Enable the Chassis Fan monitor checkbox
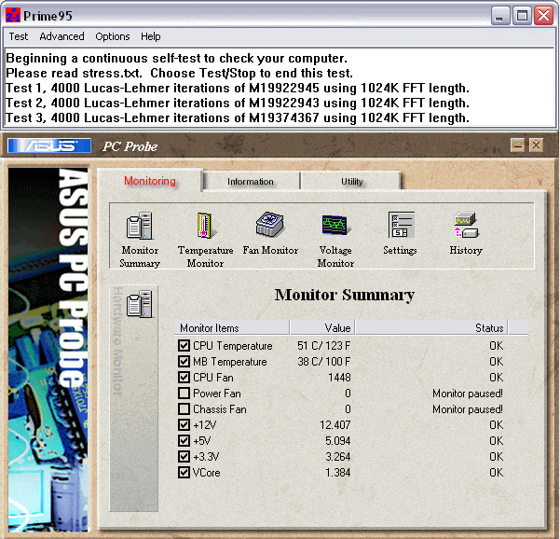 tap(184, 409)
